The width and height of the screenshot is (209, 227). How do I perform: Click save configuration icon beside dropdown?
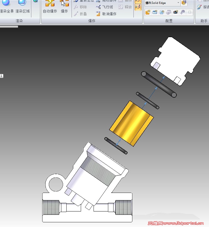point(184,2)
